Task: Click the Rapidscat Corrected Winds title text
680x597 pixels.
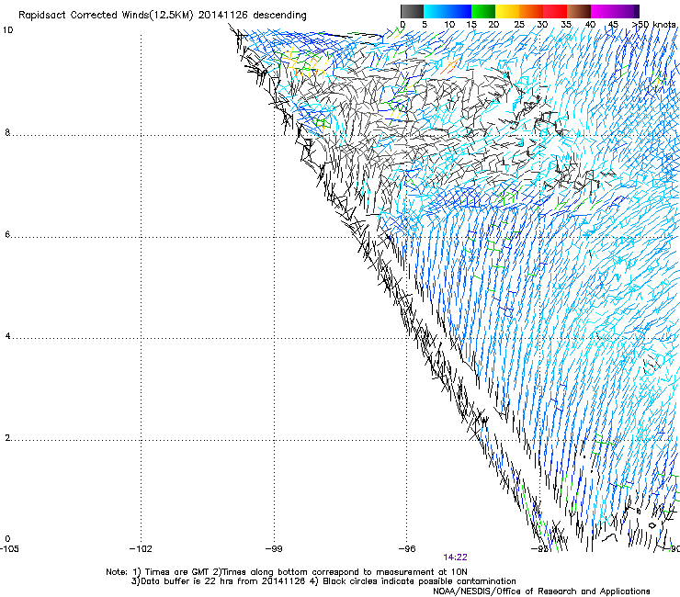Action: click(163, 16)
